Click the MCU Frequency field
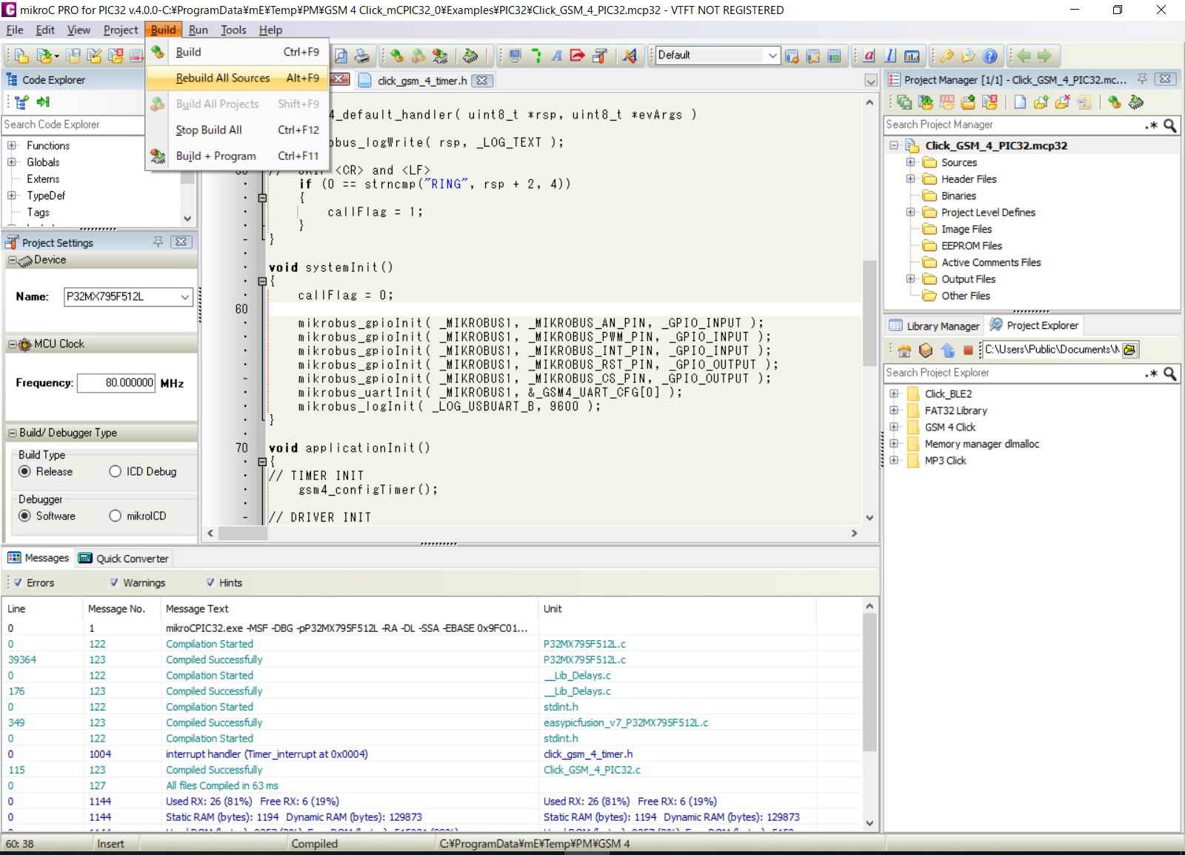The height and width of the screenshot is (855, 1185). click(116, 383)
